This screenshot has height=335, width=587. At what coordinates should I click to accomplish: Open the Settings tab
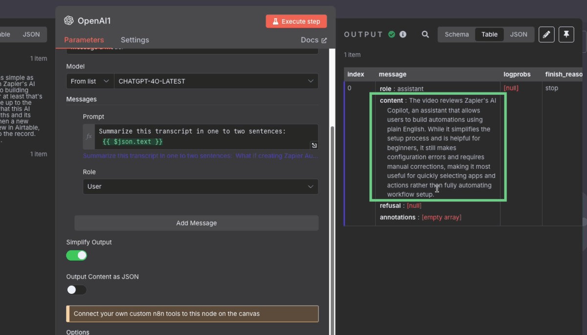point(135,40)
